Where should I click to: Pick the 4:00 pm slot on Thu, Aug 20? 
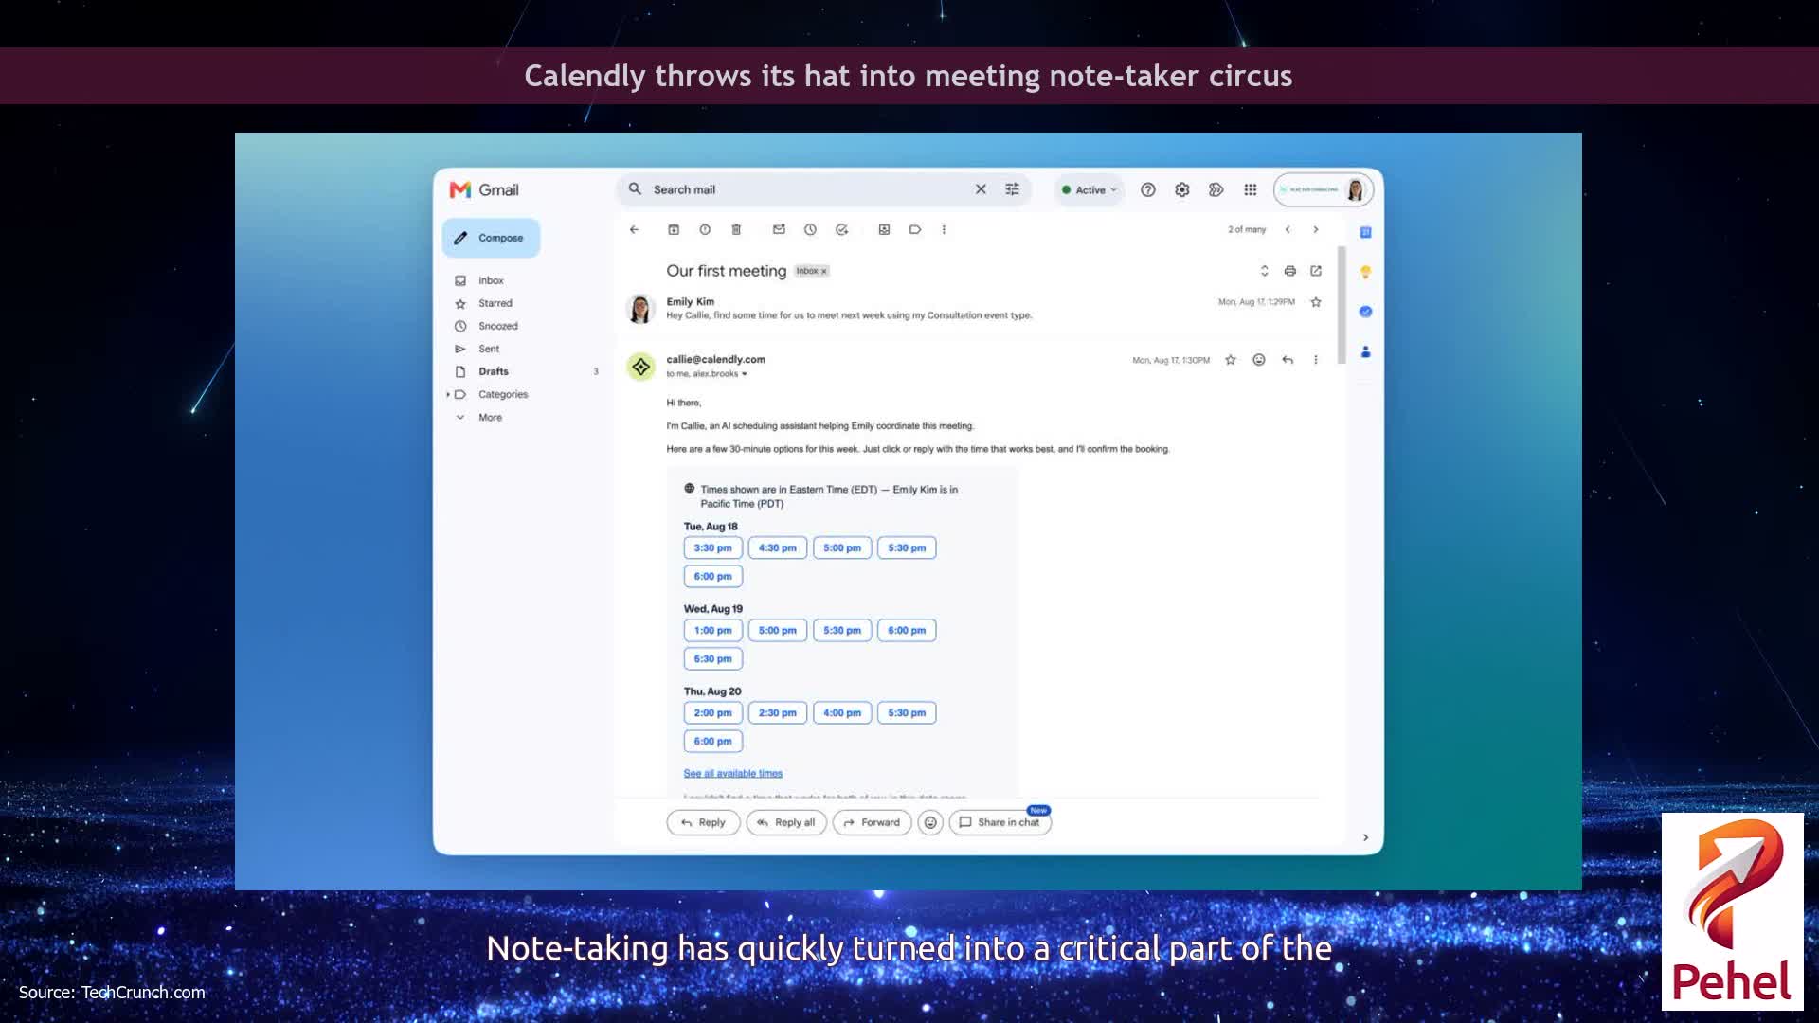pos(842,712)
